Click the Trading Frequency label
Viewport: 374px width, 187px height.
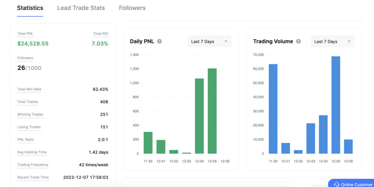tap(33, 165)
